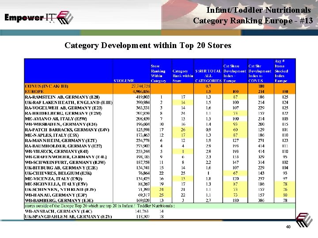Image resolution: width=318 pixels, height=238 pixels.
Task: Click the highlighted category rank 1 for Vilseck
Action: [x=183, y=151]
